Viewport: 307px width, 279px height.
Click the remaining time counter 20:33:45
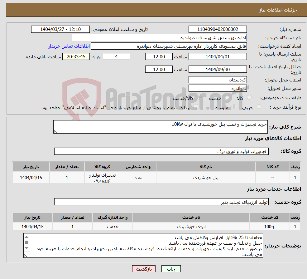[x=76, y=56]
